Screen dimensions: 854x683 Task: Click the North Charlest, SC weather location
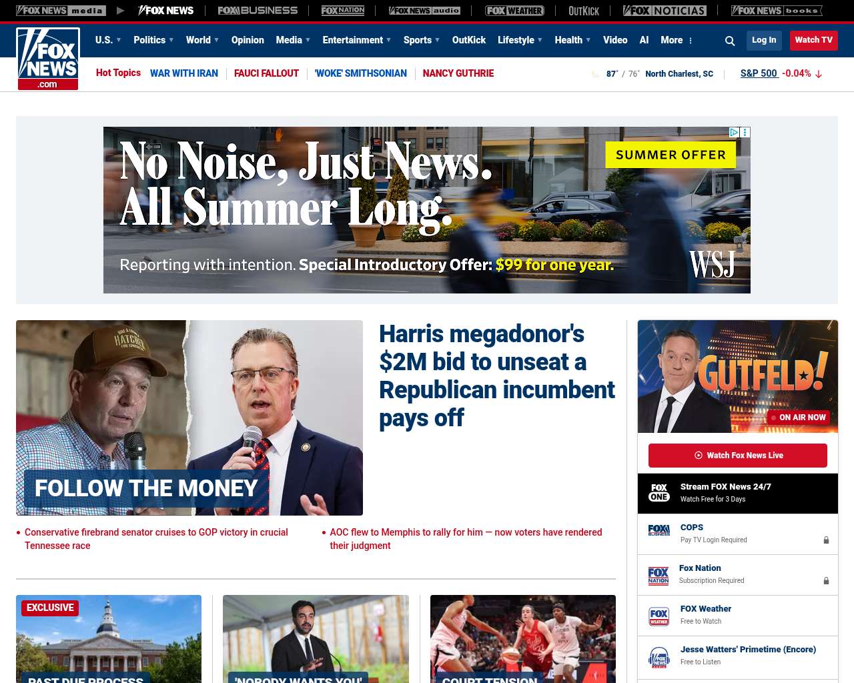[679, 74]
